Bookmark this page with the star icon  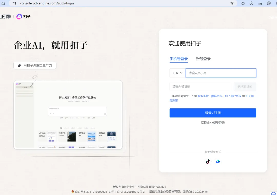point(232,3)
